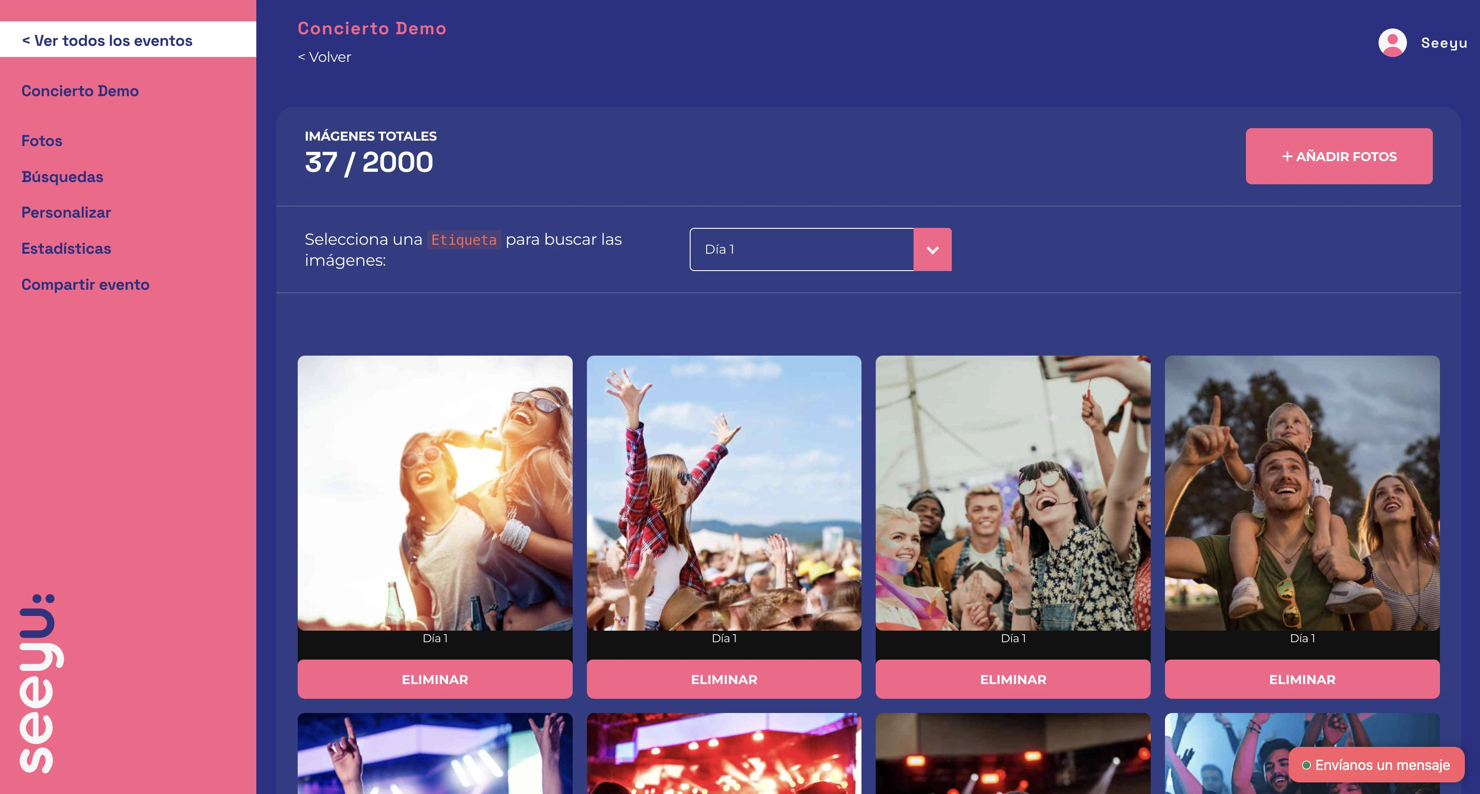Click the Añadir Fotos button
The image size is (1480, 794).
tap(1338, 156)
